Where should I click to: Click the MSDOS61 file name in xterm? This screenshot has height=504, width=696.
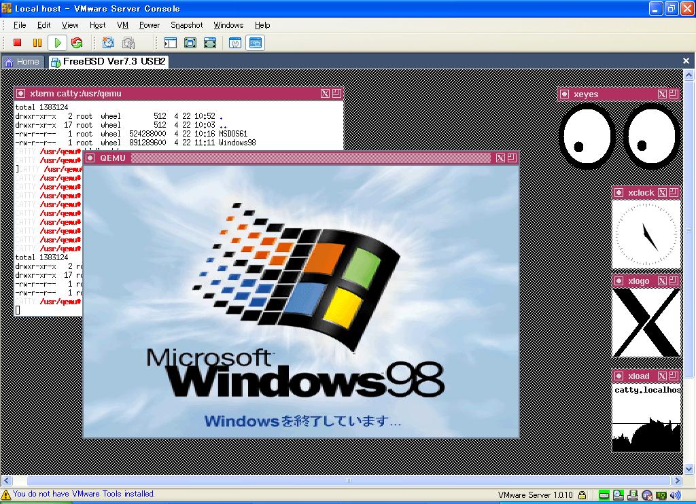tap(233, 134)
